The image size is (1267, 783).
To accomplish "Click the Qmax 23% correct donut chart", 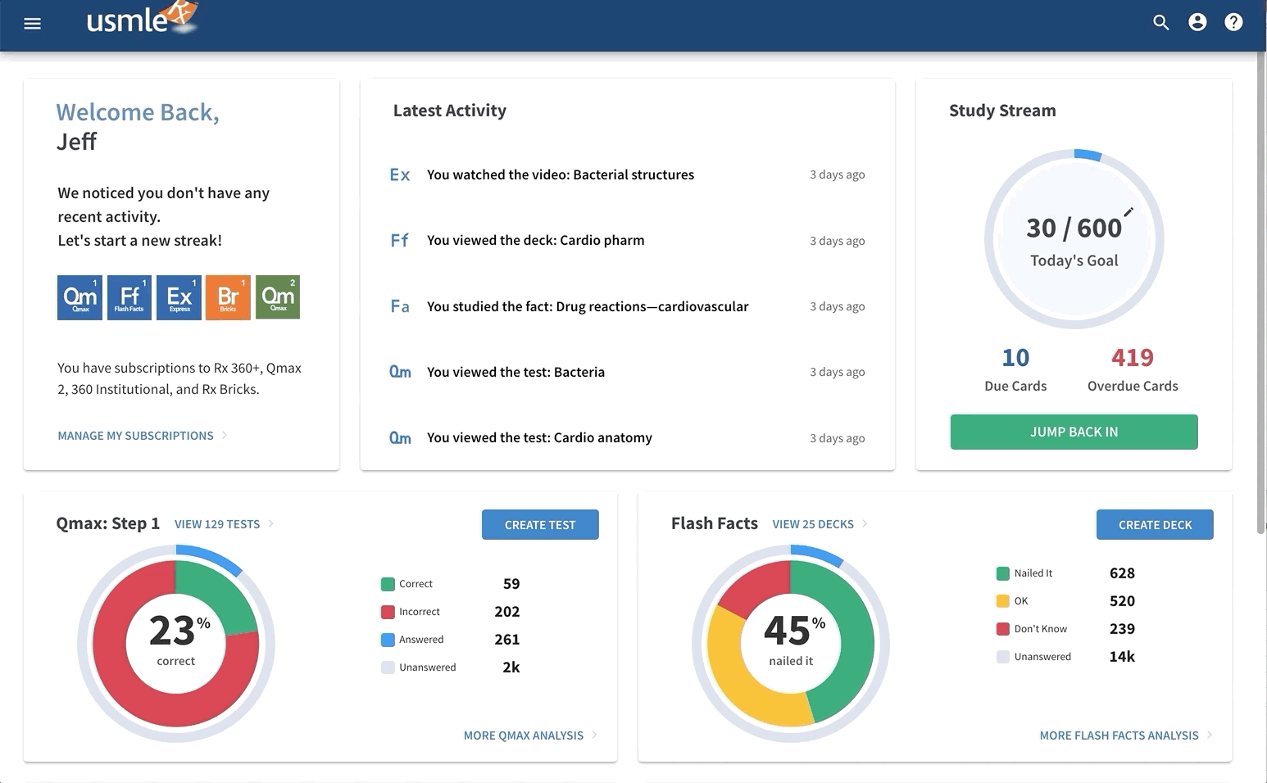I will (x=175, y=644).
